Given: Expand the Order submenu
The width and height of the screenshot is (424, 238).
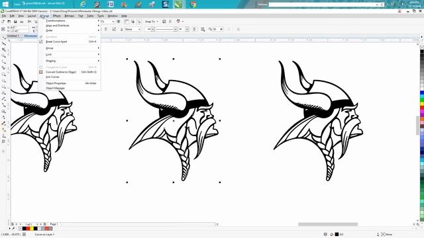Looking at the screenshot, I should coord(70,30).
